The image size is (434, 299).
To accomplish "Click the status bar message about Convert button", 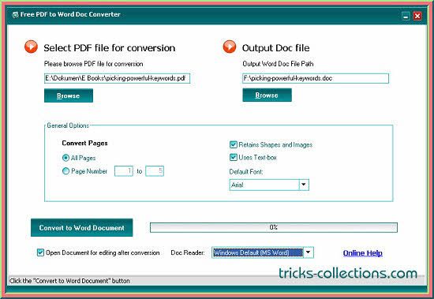I will (69, 281).
